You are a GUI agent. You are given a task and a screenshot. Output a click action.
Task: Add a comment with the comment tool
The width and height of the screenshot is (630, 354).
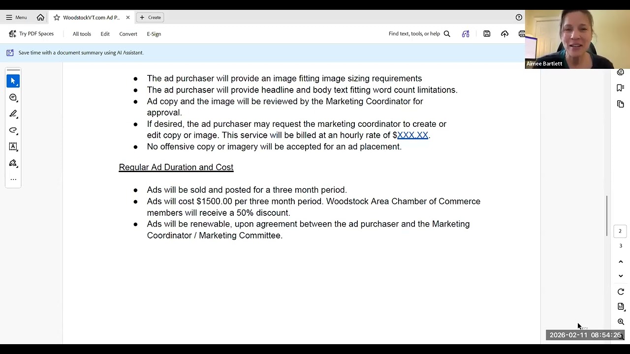click(13, 97)
